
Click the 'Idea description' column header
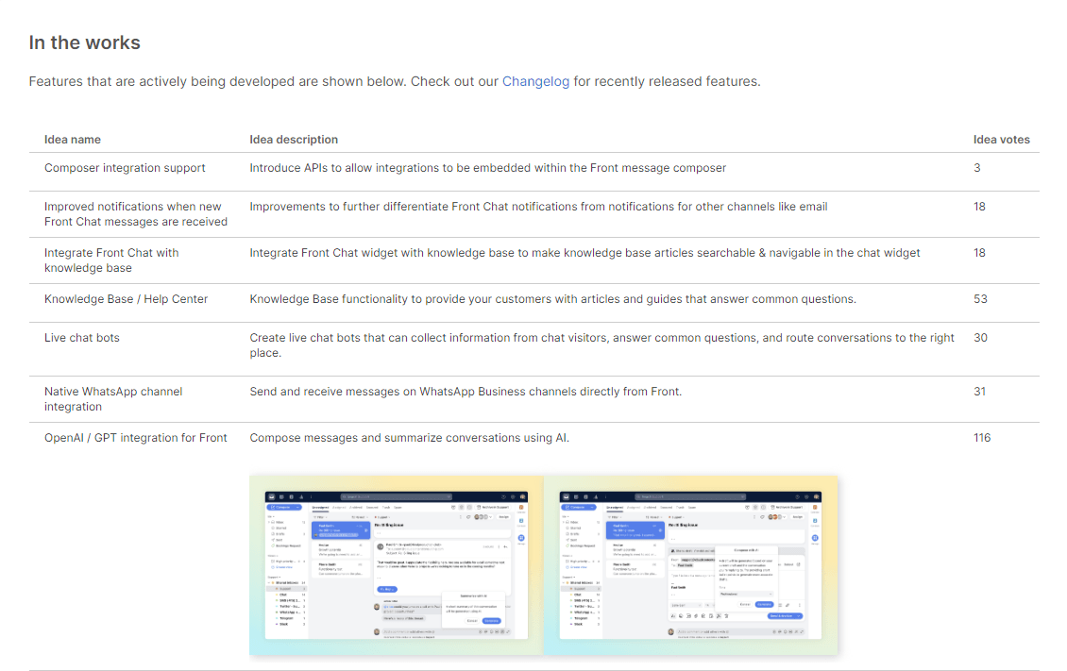pos(294,140)
